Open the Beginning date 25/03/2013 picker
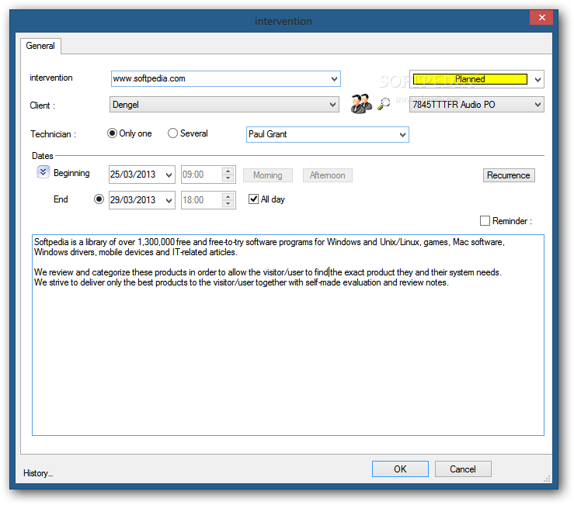Image resolution: width=574 pixels, height=505 pixels. coord(169,175)
